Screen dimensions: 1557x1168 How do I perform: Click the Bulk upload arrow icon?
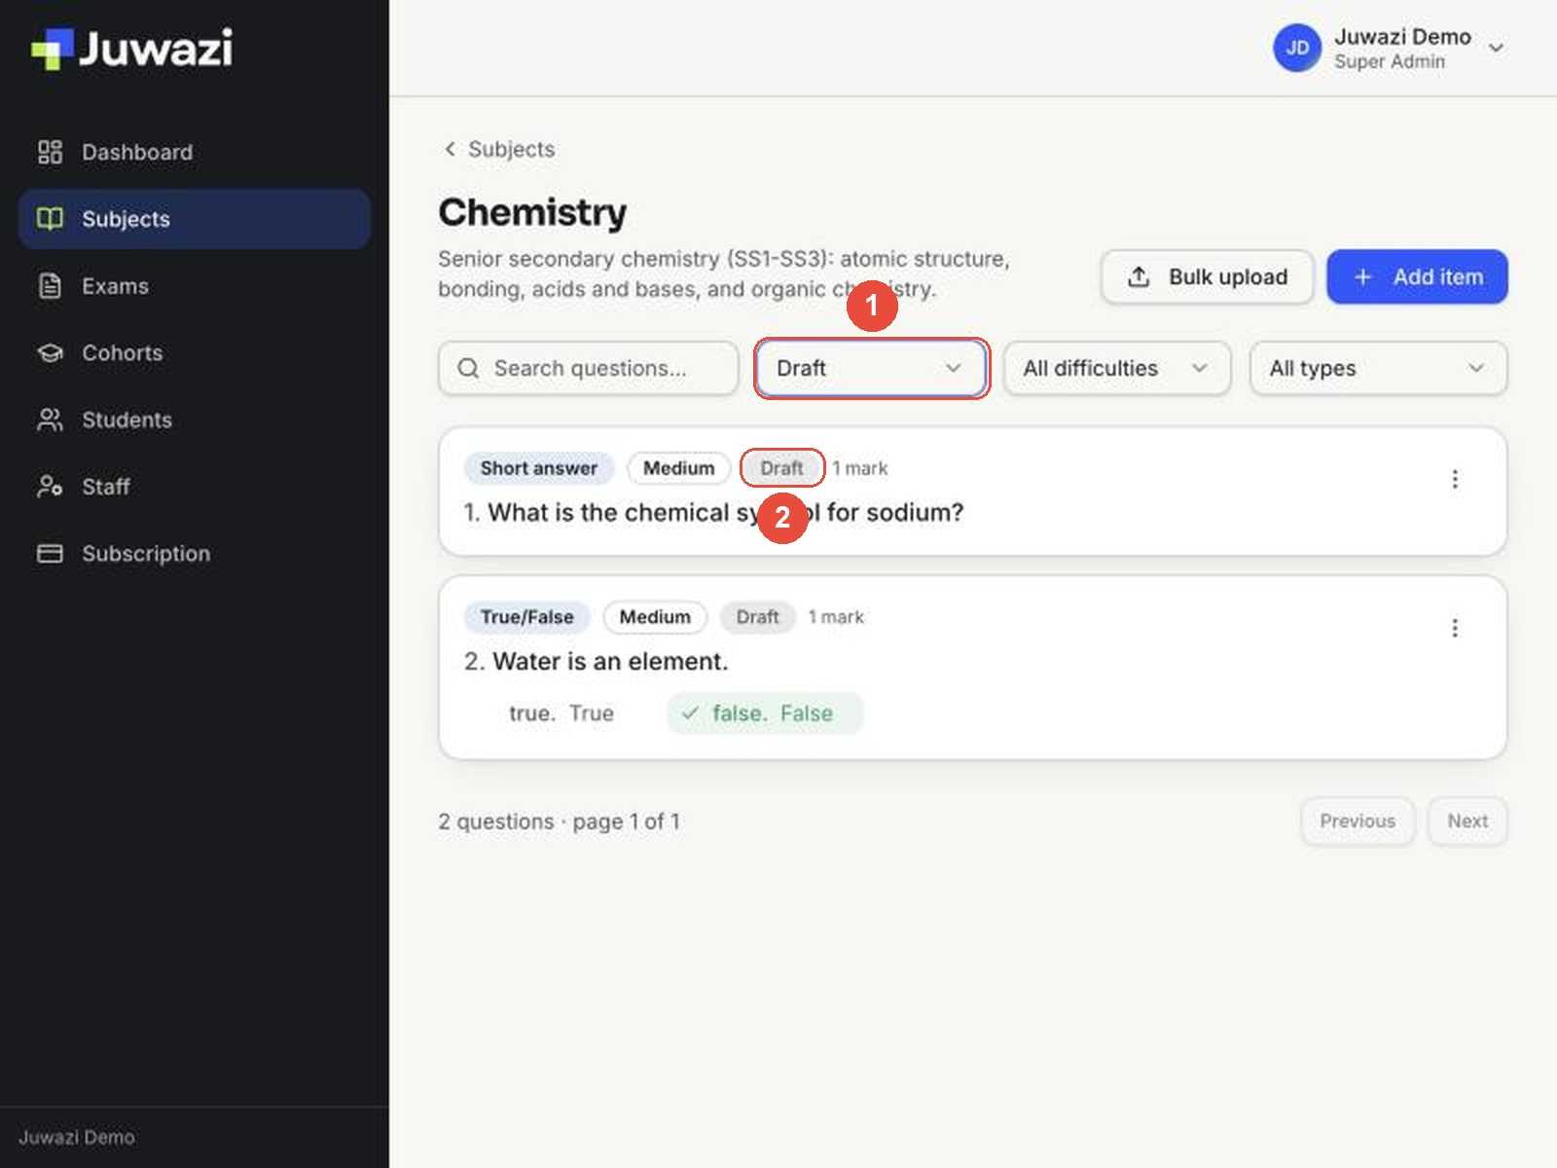click(1139, 277)
